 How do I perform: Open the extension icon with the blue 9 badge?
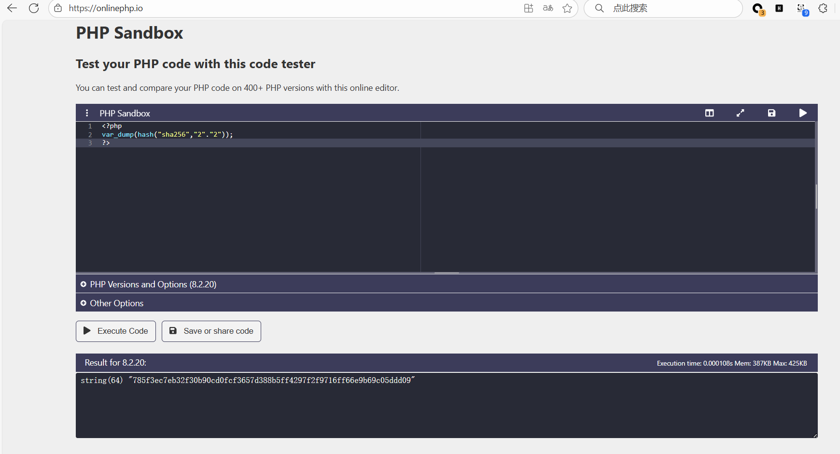[x=802, y=9]
